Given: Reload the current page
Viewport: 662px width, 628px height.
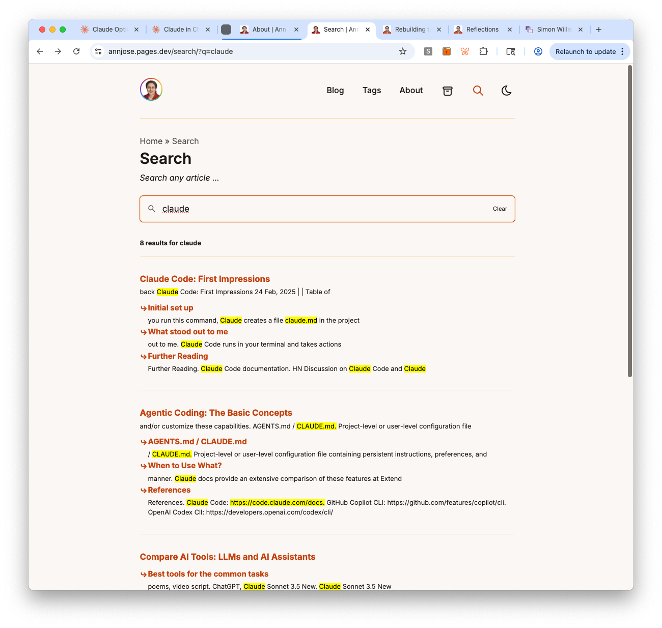Looking at the screenshot, I should pos(76,51).
